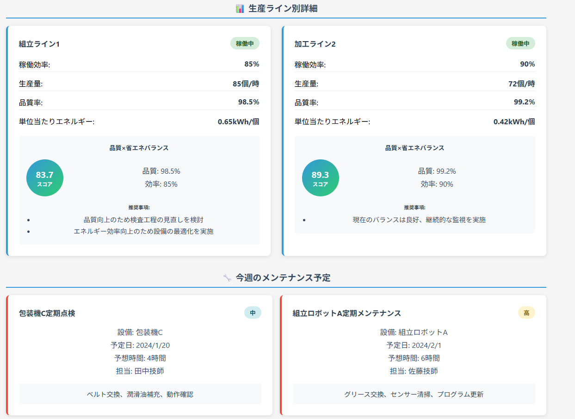
Task: Click the 中 priority badge on 包装機C定期点検
Action: coord(253,313)
